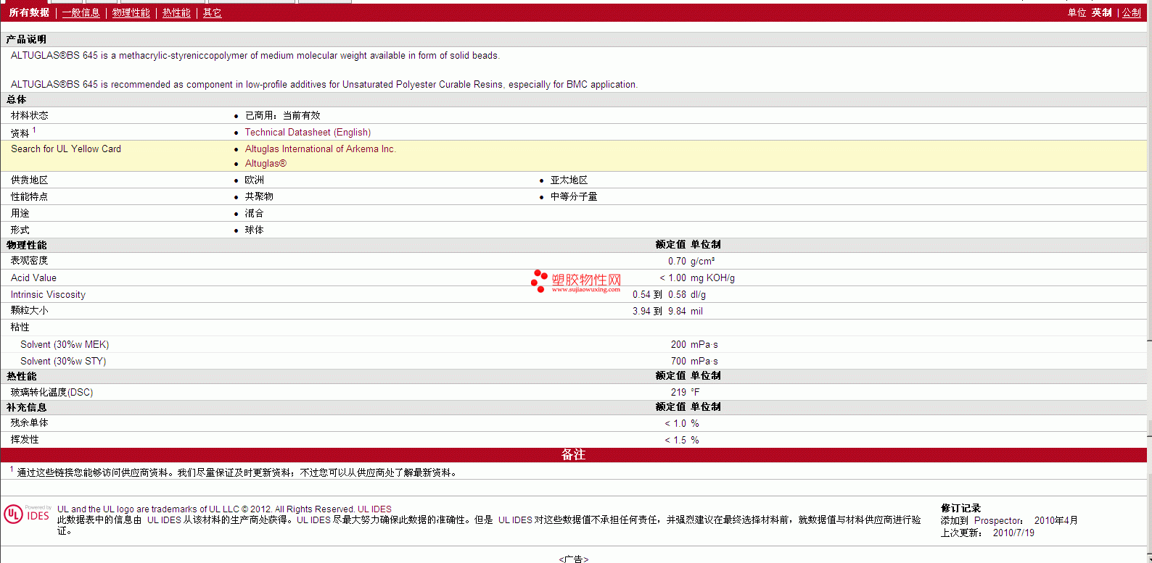
Task: Select the 219 °F value
Action: [685, 392]
